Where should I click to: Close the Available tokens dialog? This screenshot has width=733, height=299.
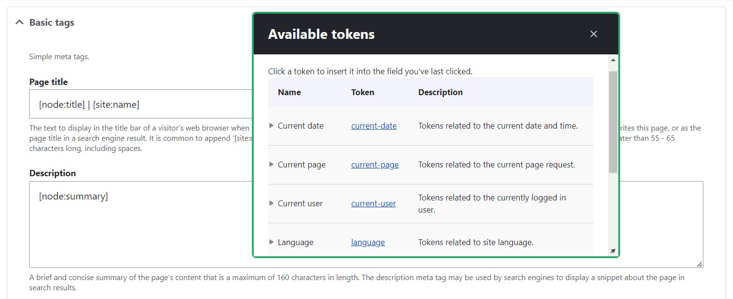point(593,34)
